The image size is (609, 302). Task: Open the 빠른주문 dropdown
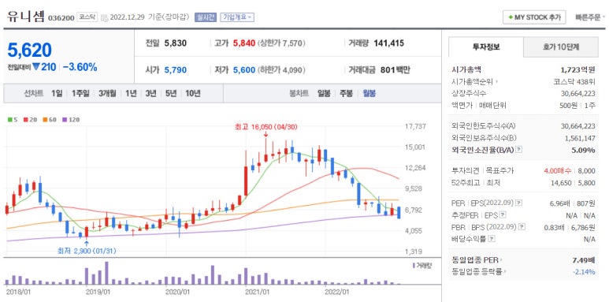[x=590, y=17]
